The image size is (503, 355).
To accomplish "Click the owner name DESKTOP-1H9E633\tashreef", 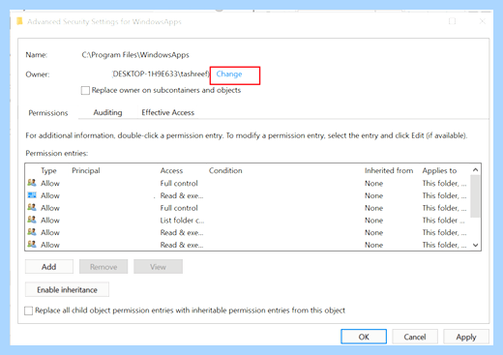I will click(x=161, y=74).
